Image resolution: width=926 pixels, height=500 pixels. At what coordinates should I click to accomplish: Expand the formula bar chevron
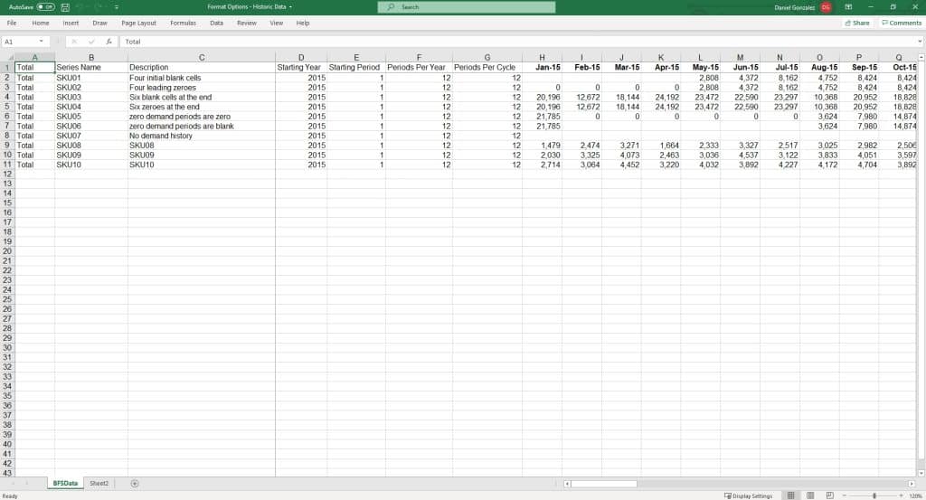coord(919,42)
